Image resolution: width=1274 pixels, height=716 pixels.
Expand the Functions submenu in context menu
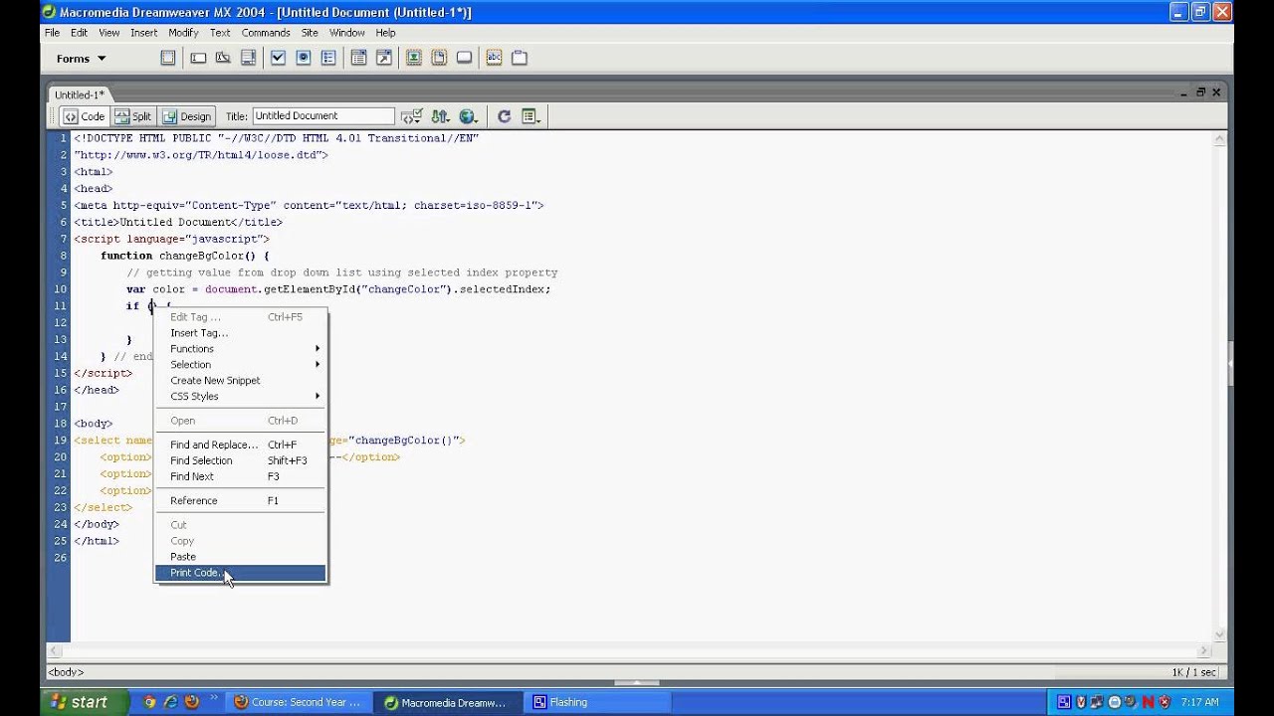(241, 349)
